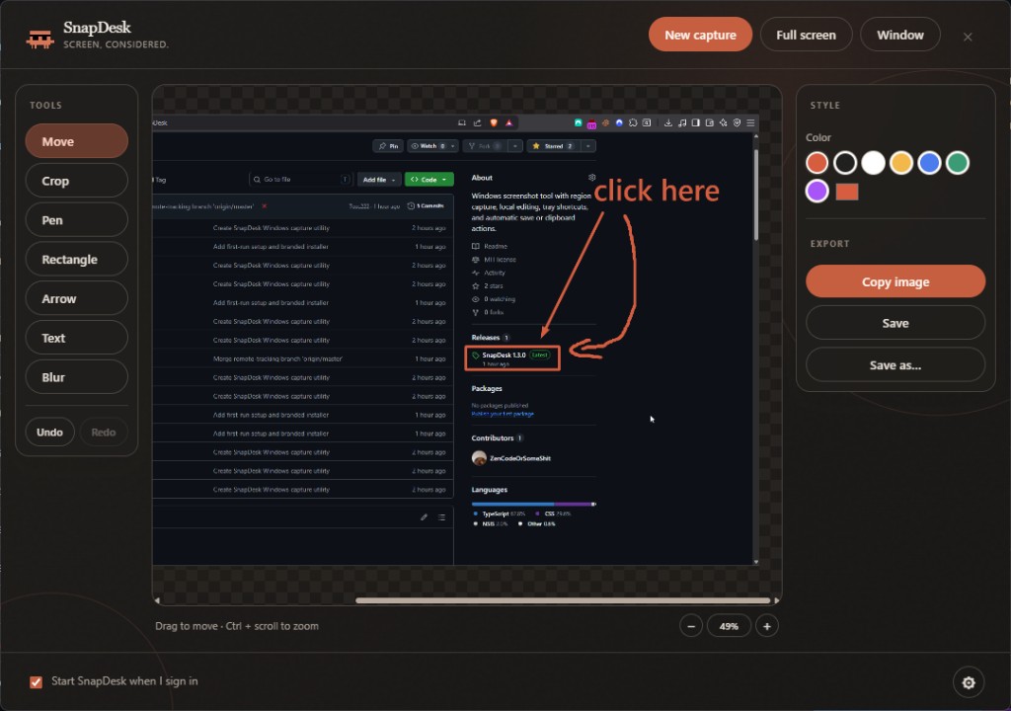Select the Pen tool
Screen dimensions: 1011x711
tap(77, 220)
